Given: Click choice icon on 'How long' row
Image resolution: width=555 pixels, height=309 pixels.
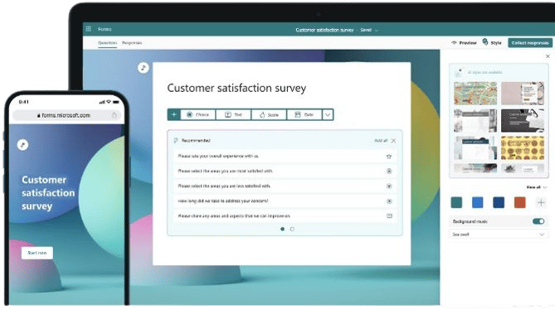Looking at the screenshot, I should [389, 201].
